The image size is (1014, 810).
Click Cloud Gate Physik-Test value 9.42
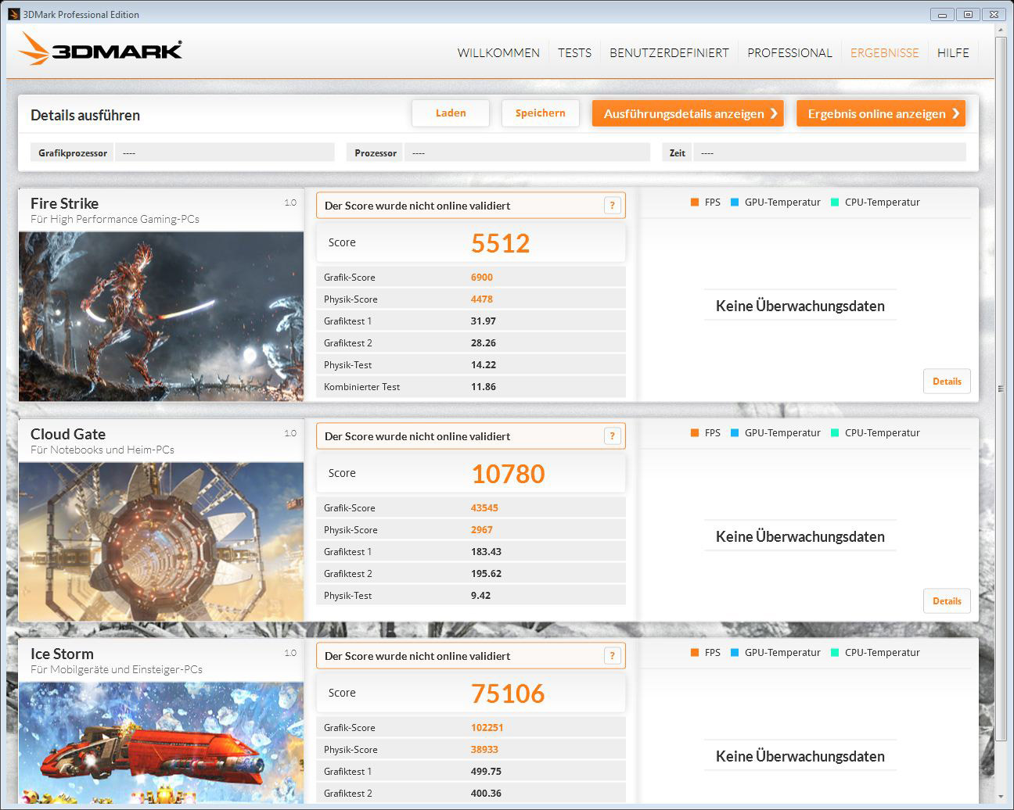point(481,596)
